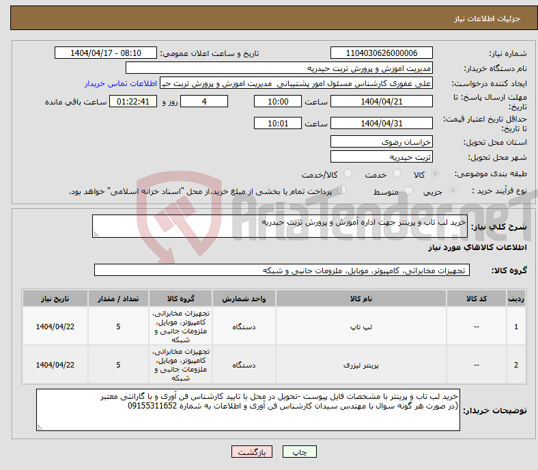
Task: Click the گروه کالا column header
Action: [x=180, y=299]
